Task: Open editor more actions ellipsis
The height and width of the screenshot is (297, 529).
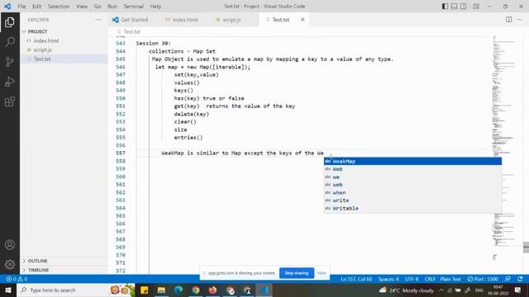Action: (x=520, y=20)
